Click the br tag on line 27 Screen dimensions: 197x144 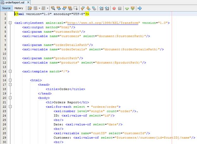[58, 129]
